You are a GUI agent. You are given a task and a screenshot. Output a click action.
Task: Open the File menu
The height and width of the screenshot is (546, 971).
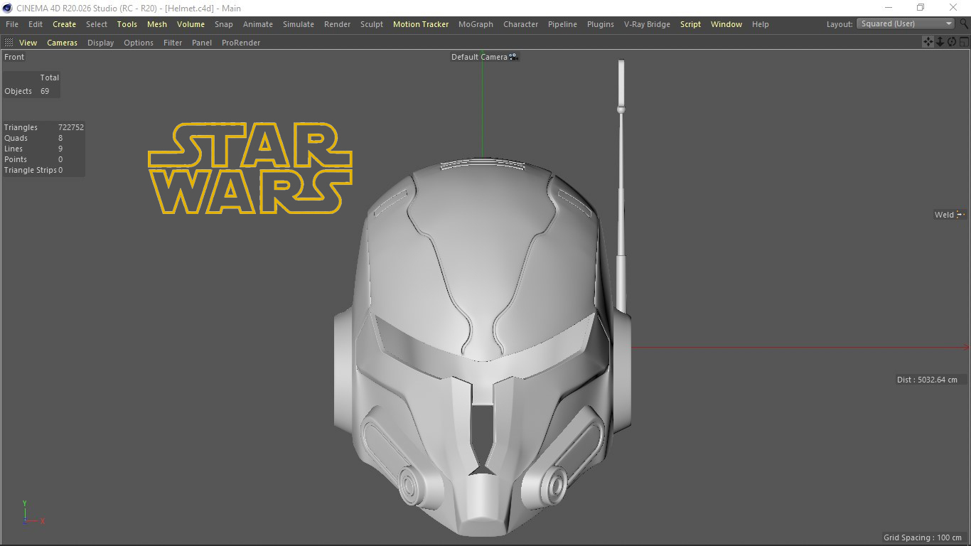point(12,24)
